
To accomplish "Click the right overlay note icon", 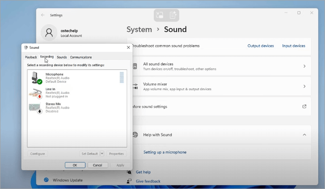I will click(173, 15).
